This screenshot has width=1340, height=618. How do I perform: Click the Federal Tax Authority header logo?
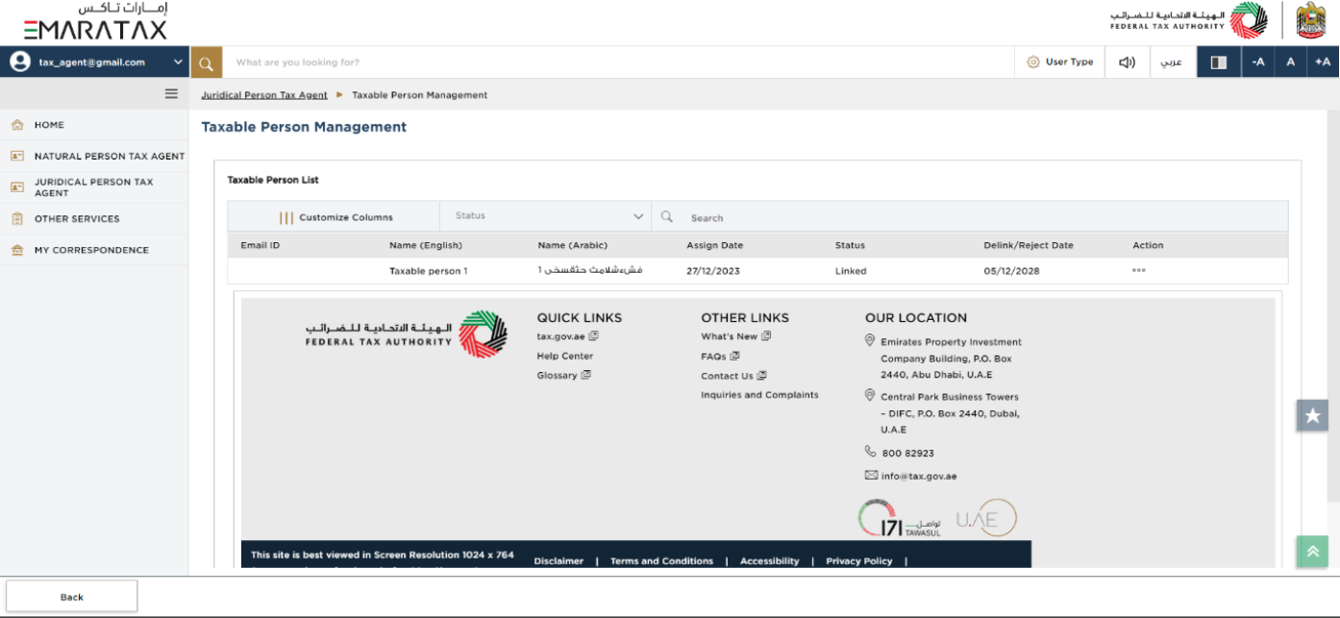coord(1189,20)
